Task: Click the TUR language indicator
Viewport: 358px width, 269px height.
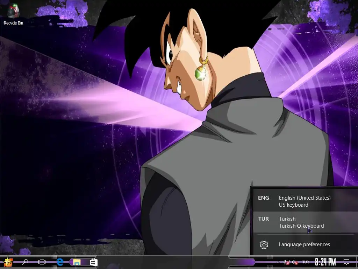Action: [x=306, y=262]
